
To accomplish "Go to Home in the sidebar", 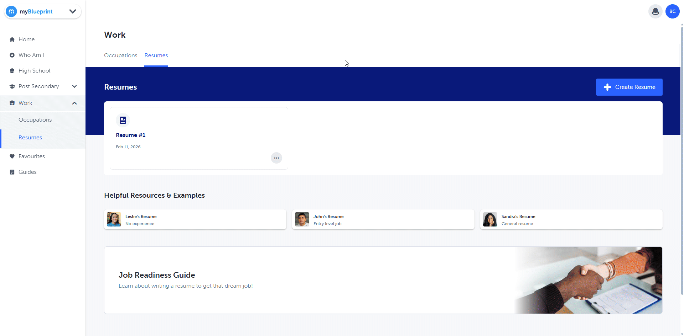I will click(26, 39).
